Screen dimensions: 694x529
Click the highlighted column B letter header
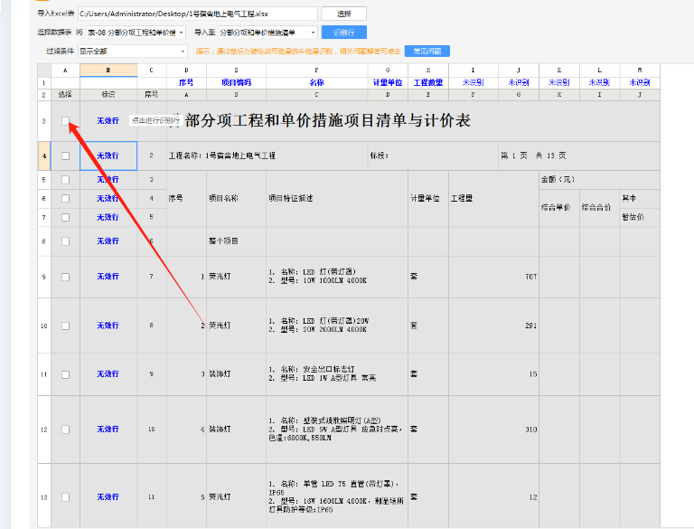[108, 70]
